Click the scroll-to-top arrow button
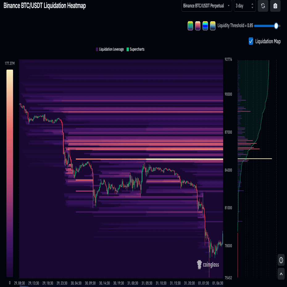The width and height of the screenshot is (287, 287). click(281, 274)
